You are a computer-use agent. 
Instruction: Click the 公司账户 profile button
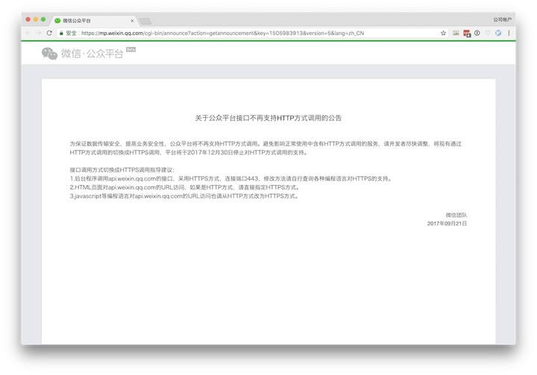[502, 19]
